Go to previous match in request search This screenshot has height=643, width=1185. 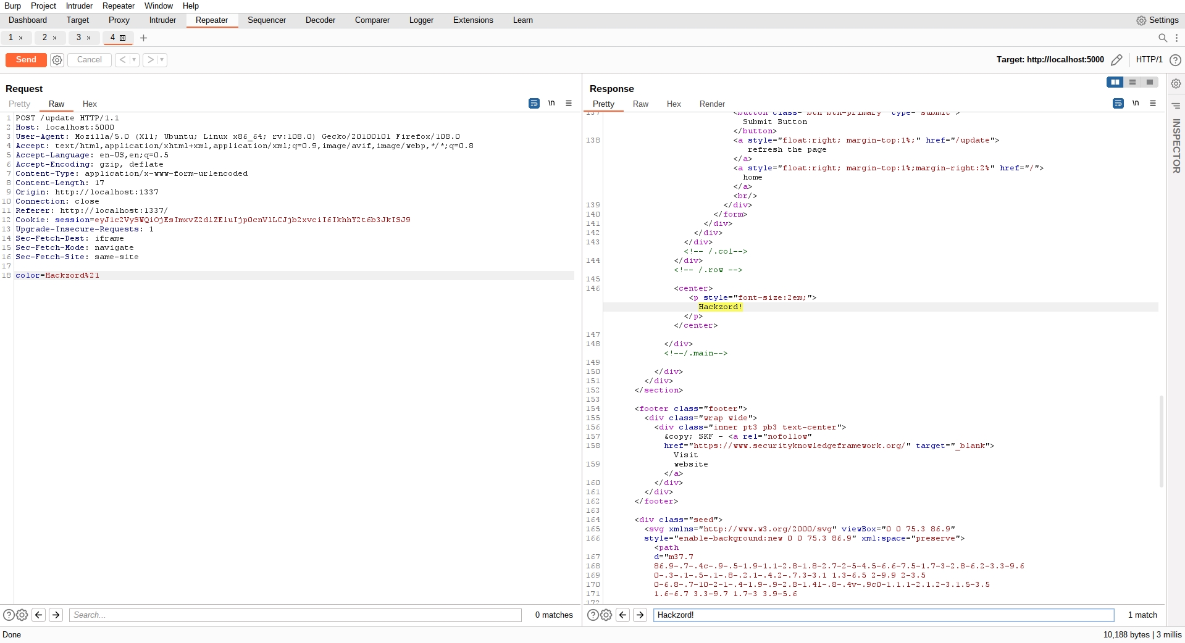coord(38,615)
